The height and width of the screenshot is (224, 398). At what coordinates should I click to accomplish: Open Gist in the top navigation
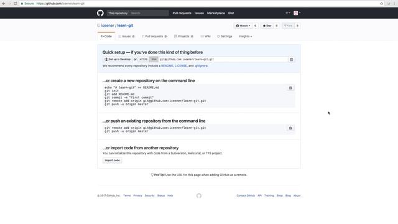point(231,13)
